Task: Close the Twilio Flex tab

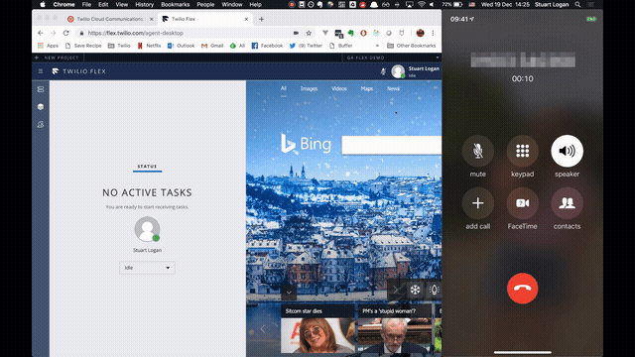Action: tap(246, 19)
